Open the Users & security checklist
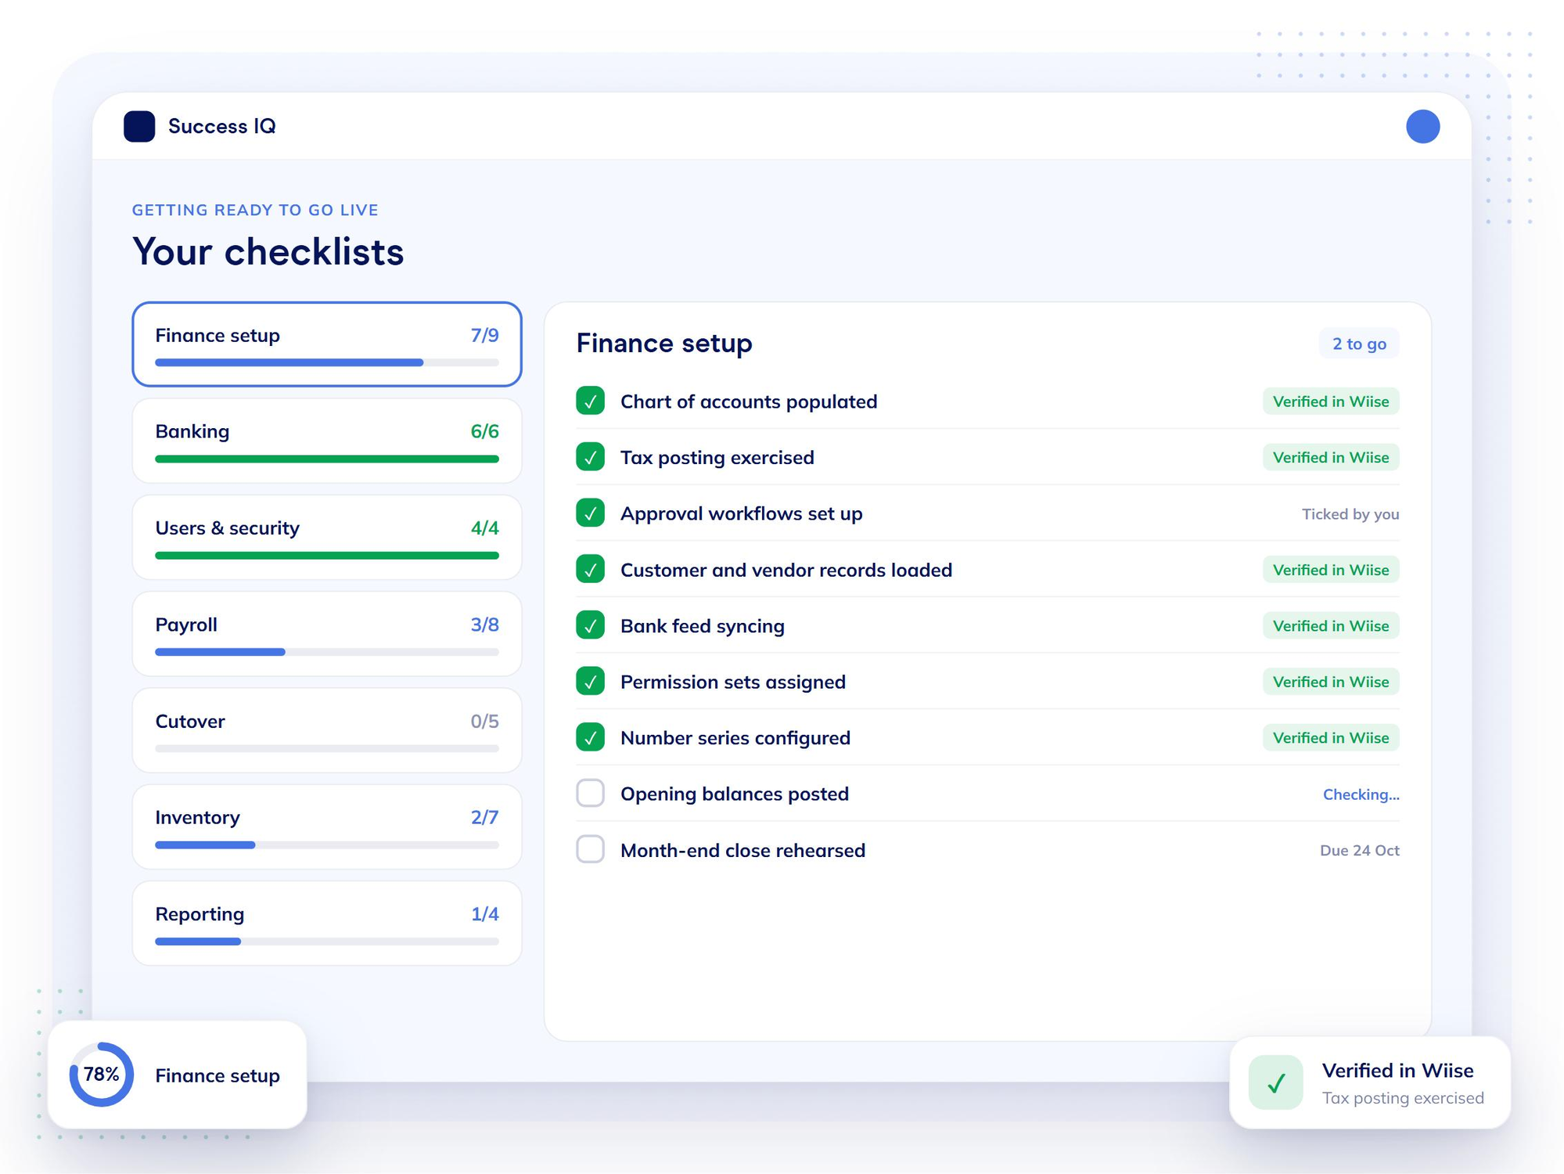The height and width of the screenshot is (1174, 1564). coord(327,538)
